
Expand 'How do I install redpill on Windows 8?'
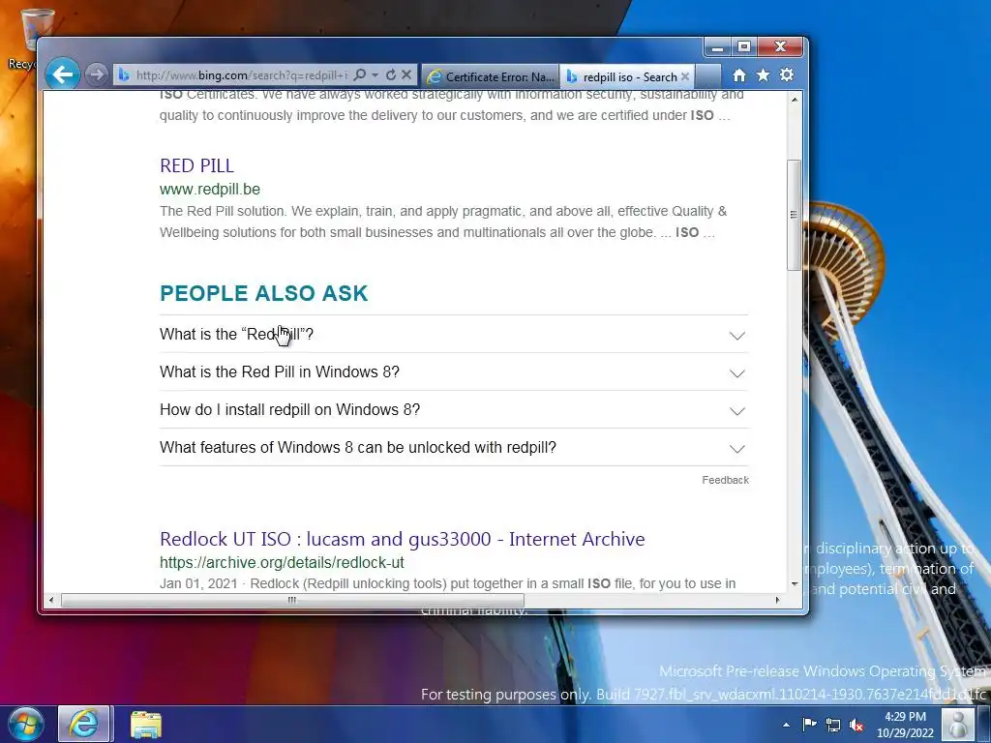453,410
